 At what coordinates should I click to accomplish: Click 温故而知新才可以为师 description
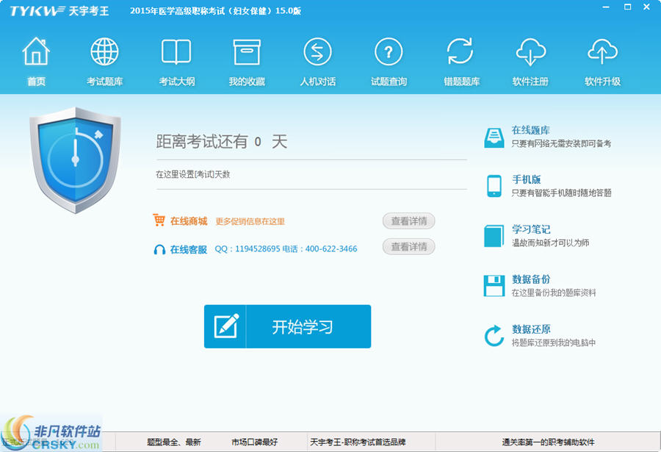[550, 243]
